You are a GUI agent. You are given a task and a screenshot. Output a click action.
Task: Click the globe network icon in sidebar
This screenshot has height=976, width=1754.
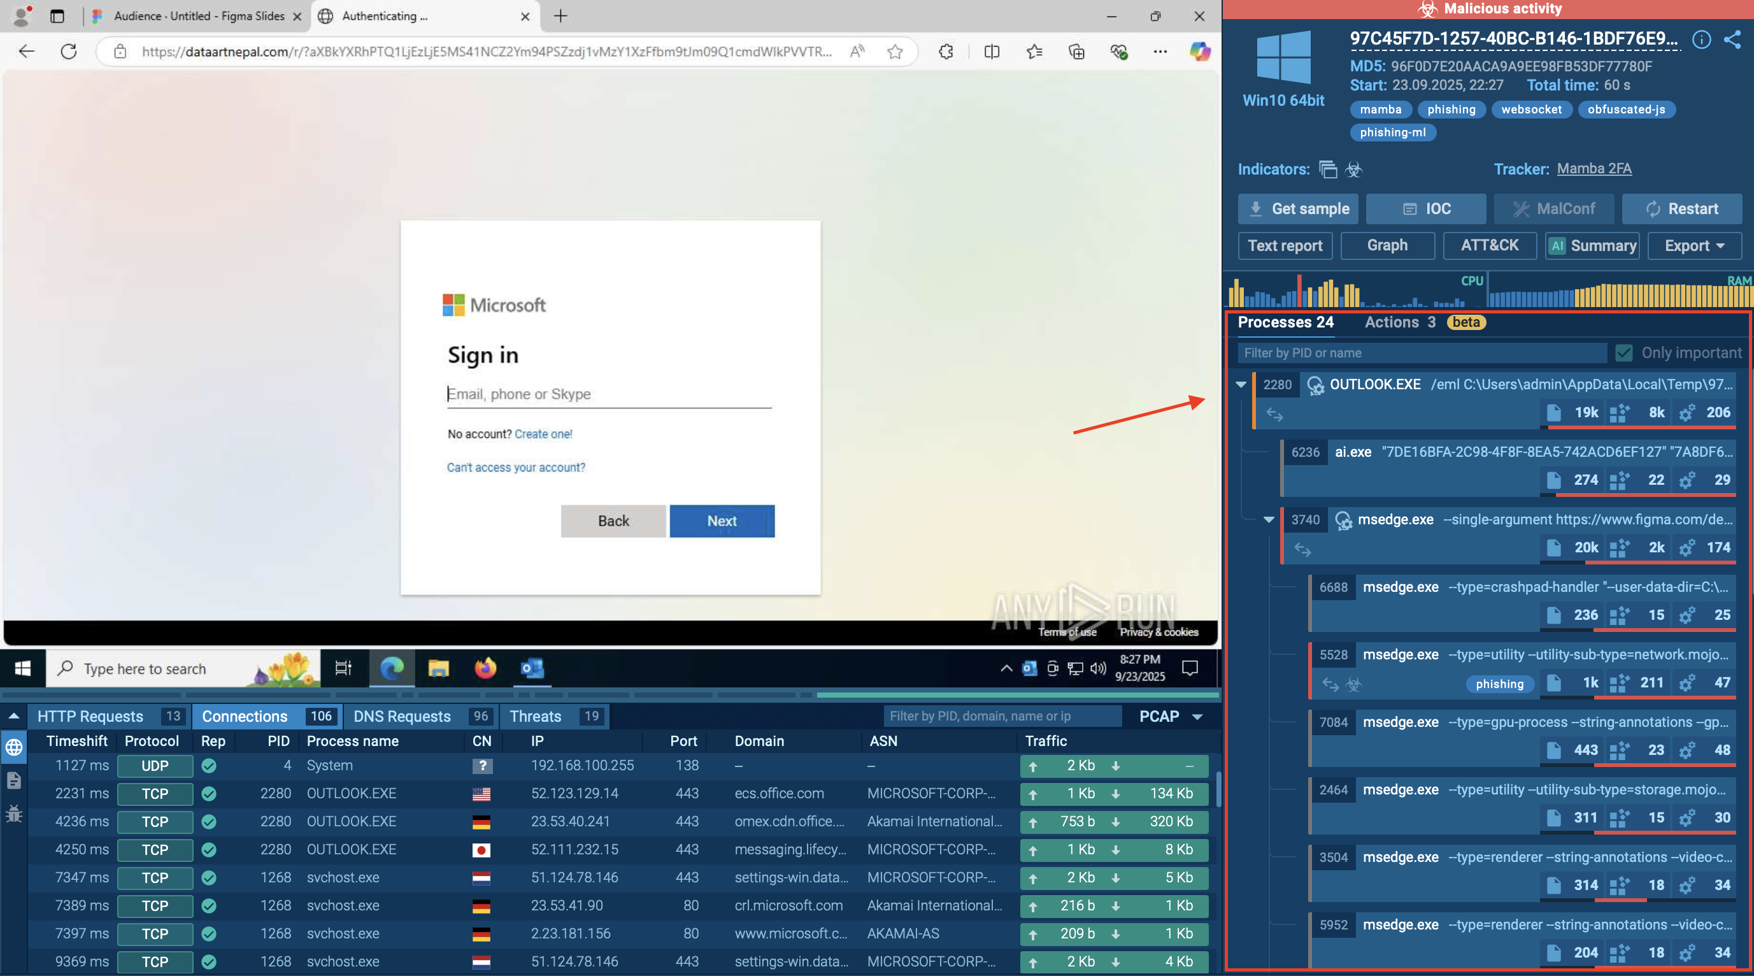coord(13,748)
